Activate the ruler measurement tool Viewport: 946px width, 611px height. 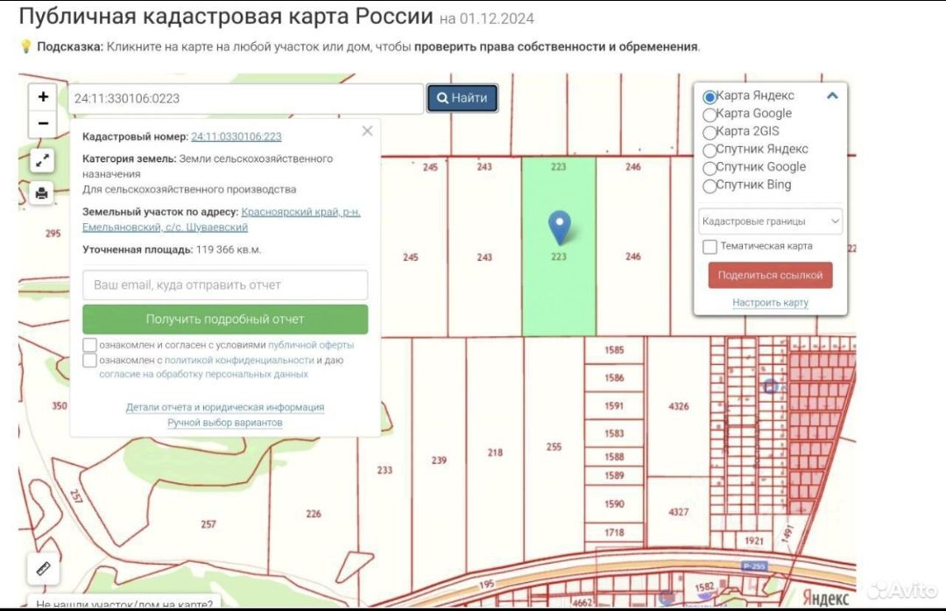[x=43, y=569]
